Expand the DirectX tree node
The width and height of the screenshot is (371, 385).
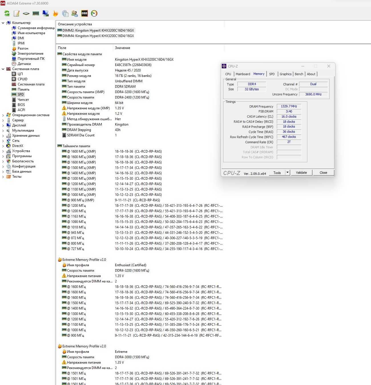3,146
